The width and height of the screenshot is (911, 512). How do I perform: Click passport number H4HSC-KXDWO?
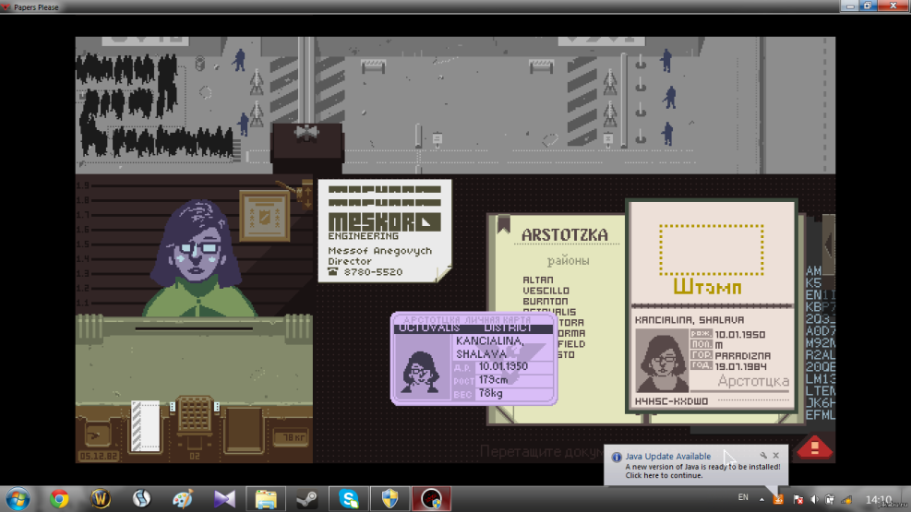[671, 401]
